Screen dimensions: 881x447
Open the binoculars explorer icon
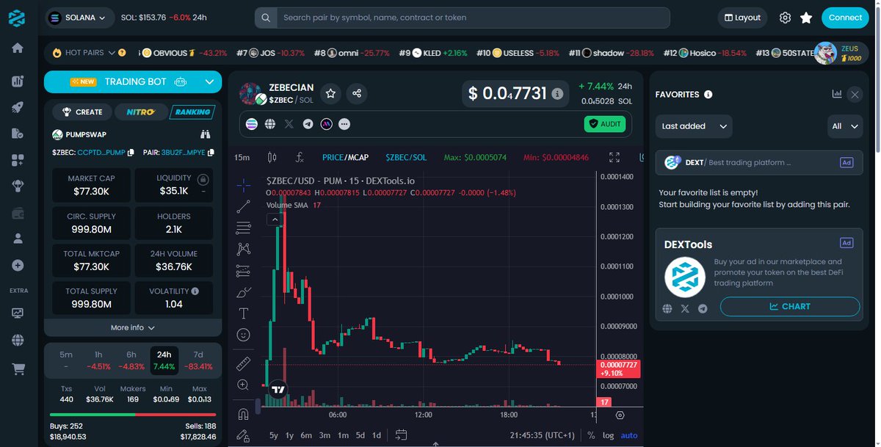pos(206,135)
